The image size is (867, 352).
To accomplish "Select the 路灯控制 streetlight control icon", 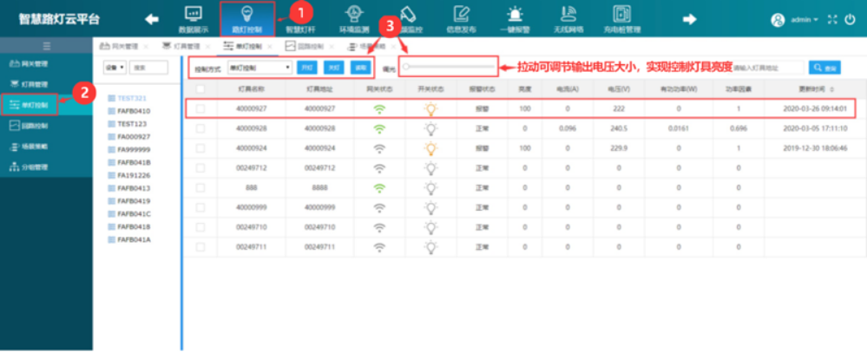I will pyautogui.click(x=246, y=19).
